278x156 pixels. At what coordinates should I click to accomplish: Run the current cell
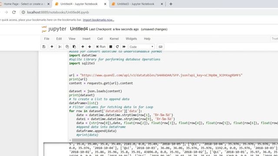pos(101,47)
